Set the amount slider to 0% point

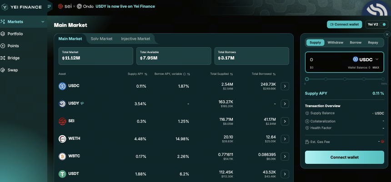pos(307,79)
